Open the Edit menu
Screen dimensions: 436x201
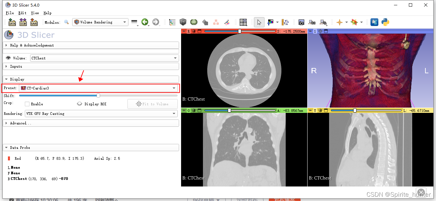pos(23,13)
